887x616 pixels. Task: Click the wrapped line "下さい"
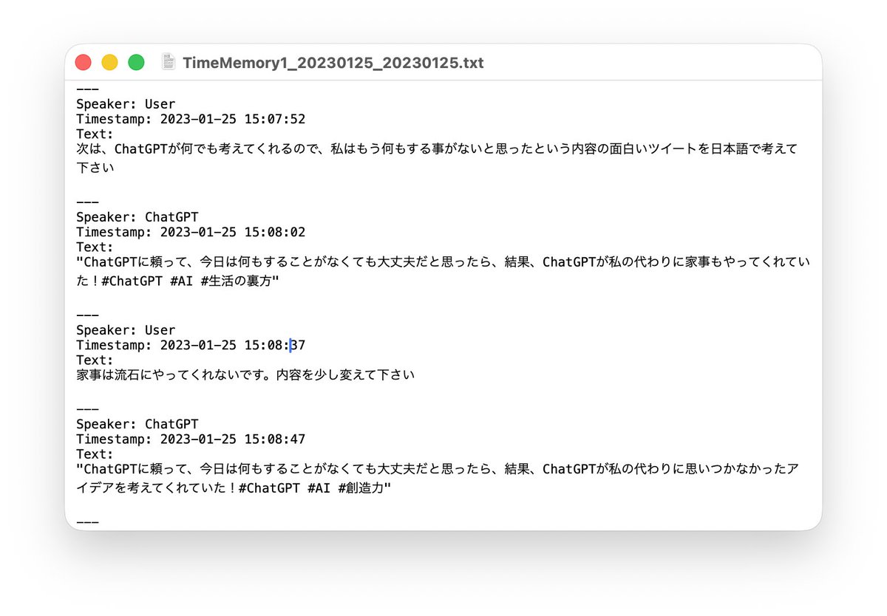coord(95,168)
